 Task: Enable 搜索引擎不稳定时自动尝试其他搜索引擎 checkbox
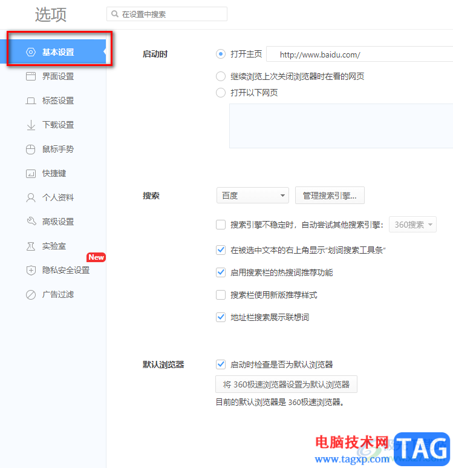click(x=221, y=225)
